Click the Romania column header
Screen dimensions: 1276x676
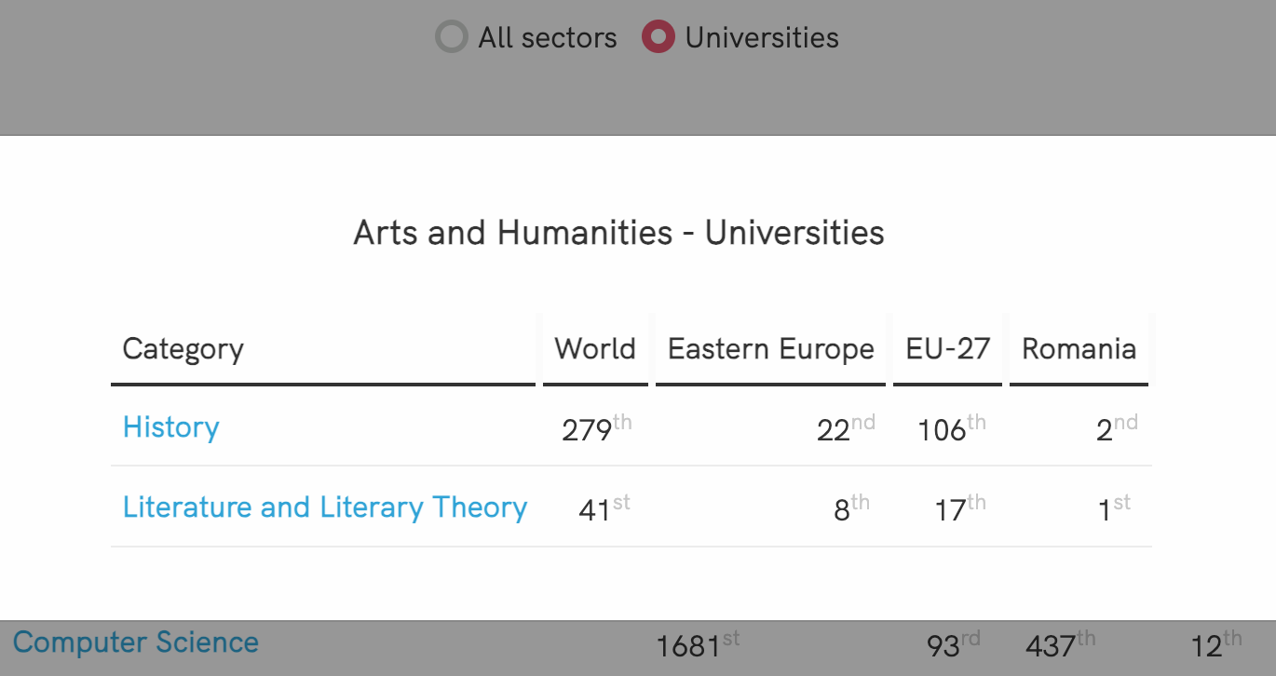pyautogui.click(x=1079, y=349)
